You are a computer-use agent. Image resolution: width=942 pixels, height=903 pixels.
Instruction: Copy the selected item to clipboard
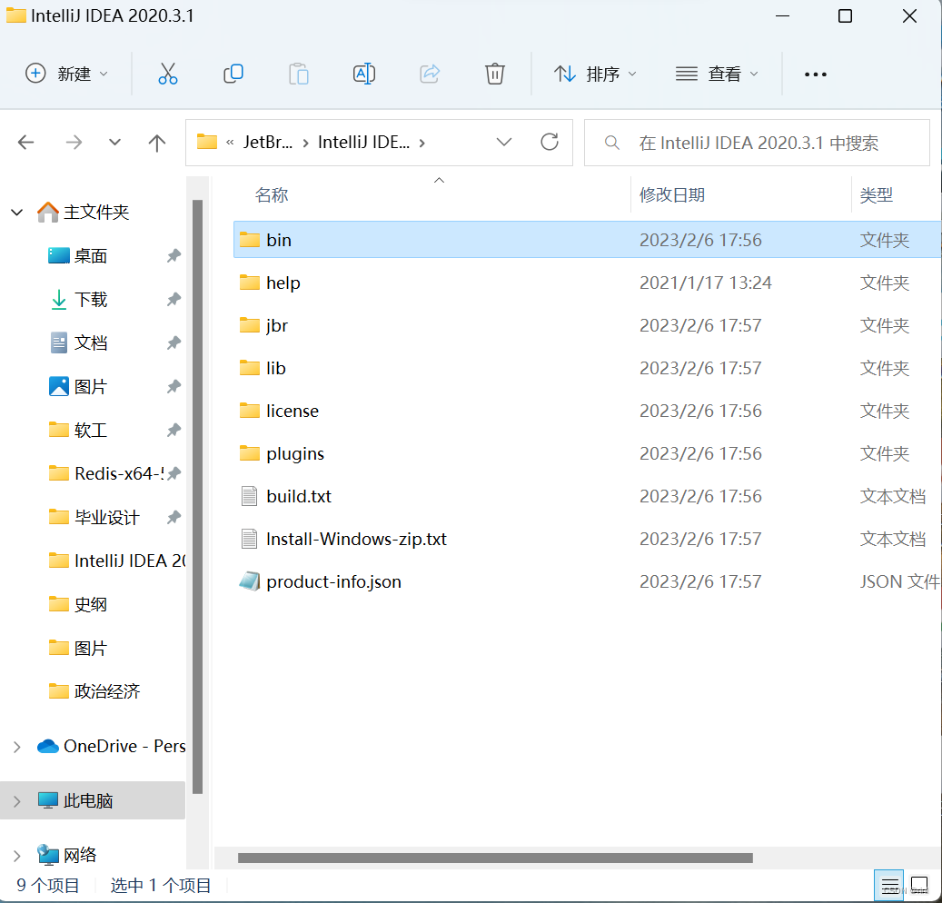233,74
